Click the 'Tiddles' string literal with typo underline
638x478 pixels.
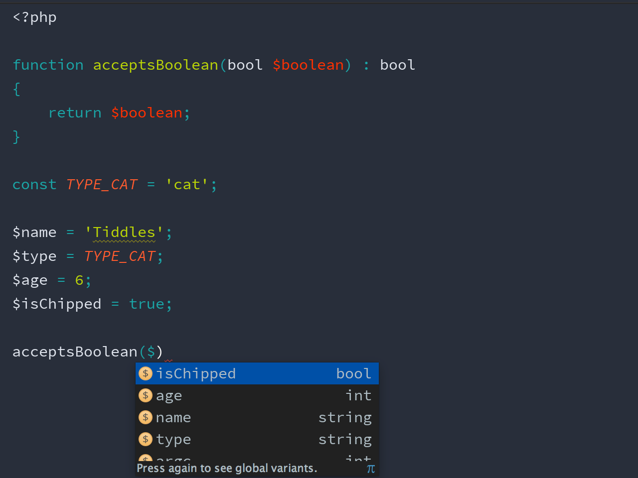(x=124, y=233)
